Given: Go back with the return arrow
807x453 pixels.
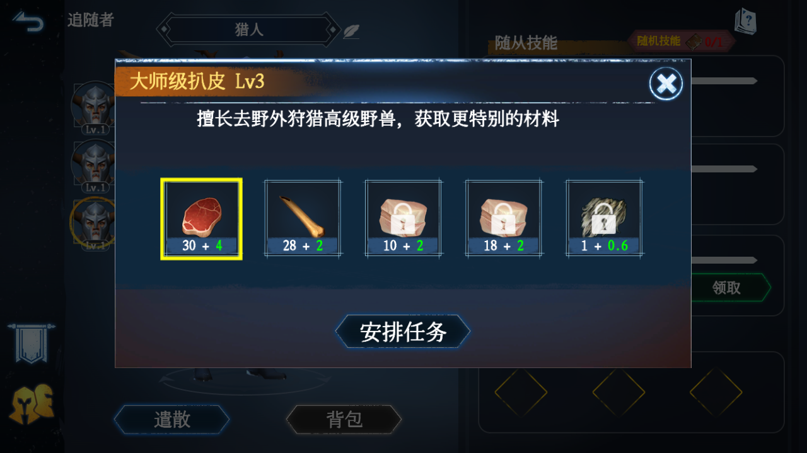Looking at the screenshot, I should pos(28,23).
